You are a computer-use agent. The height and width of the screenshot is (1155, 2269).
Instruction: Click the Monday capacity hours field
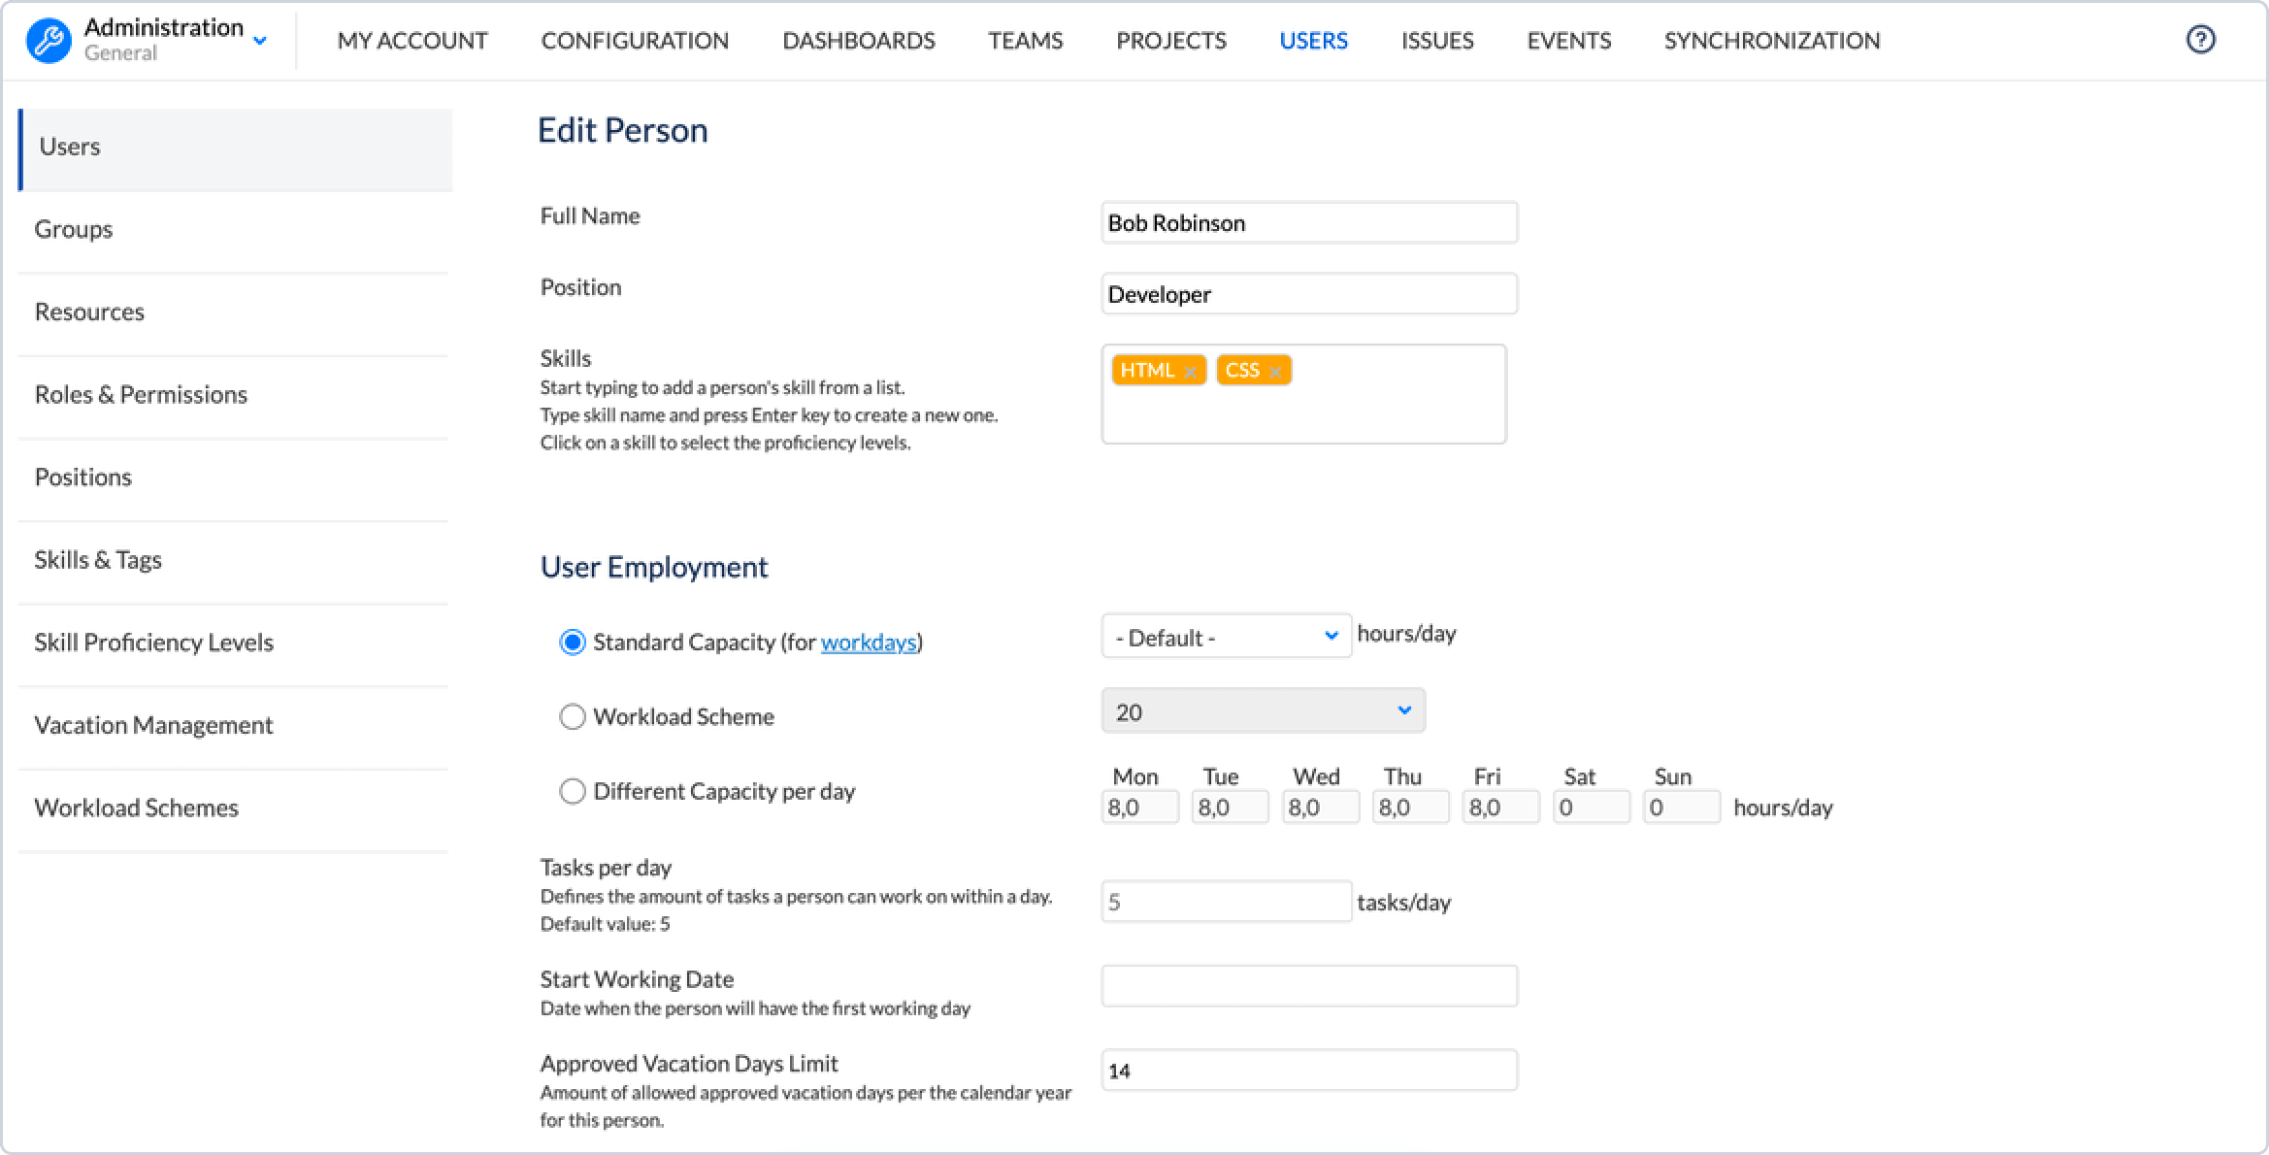tap(1139, 808)
